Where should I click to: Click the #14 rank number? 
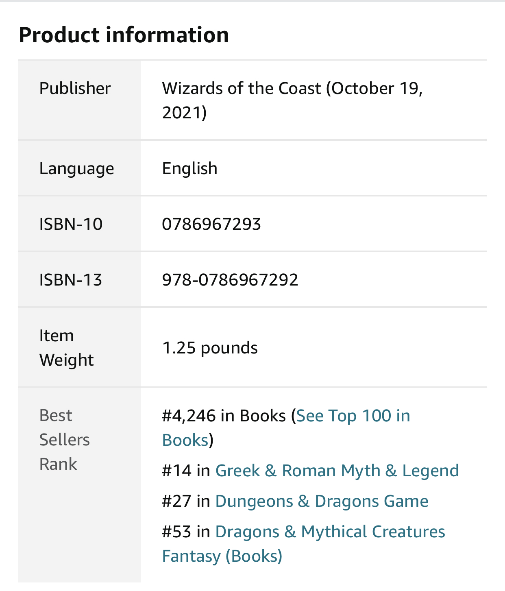pyautogui.click(x=176, y=471)
